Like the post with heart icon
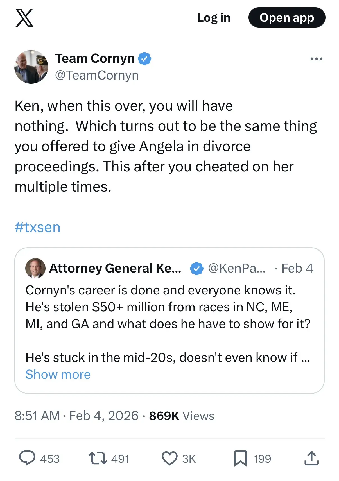 169,458
